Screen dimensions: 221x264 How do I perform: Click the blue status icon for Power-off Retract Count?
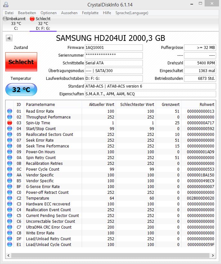pos(10,193)
